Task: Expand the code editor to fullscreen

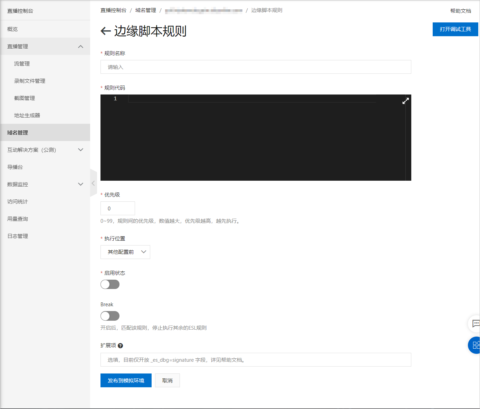Action: [x=406, y=101]
